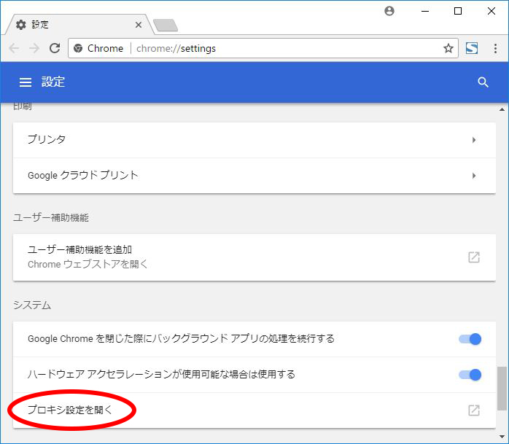
Task: Disable background apps toggle after Chrome closes
Action: click(470, 339)
